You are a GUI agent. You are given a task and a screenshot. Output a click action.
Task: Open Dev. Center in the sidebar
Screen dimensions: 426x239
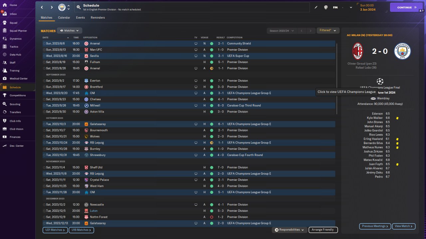(16, 146)
